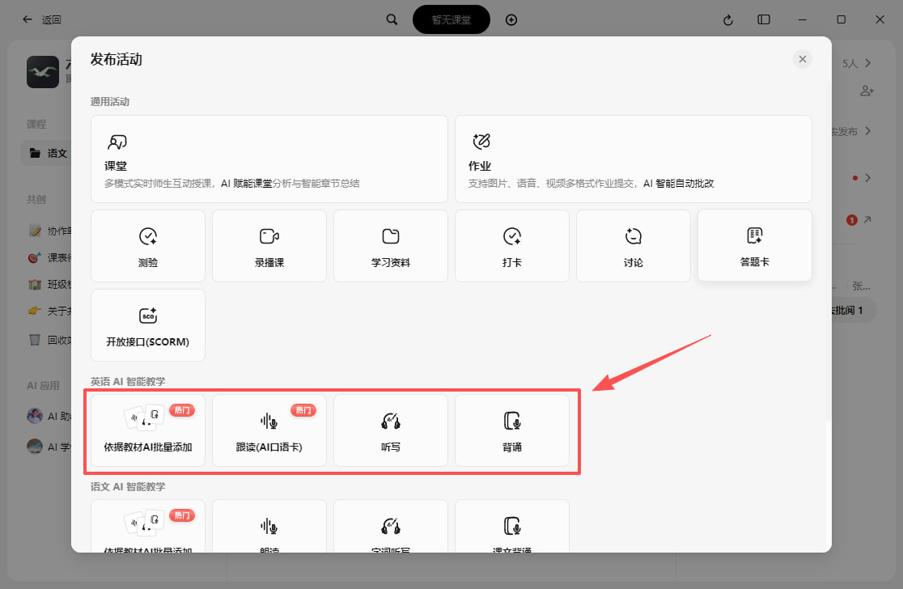Select the 作业 activity card
This screenshot has height=589, width=903.
click(634, 159)
